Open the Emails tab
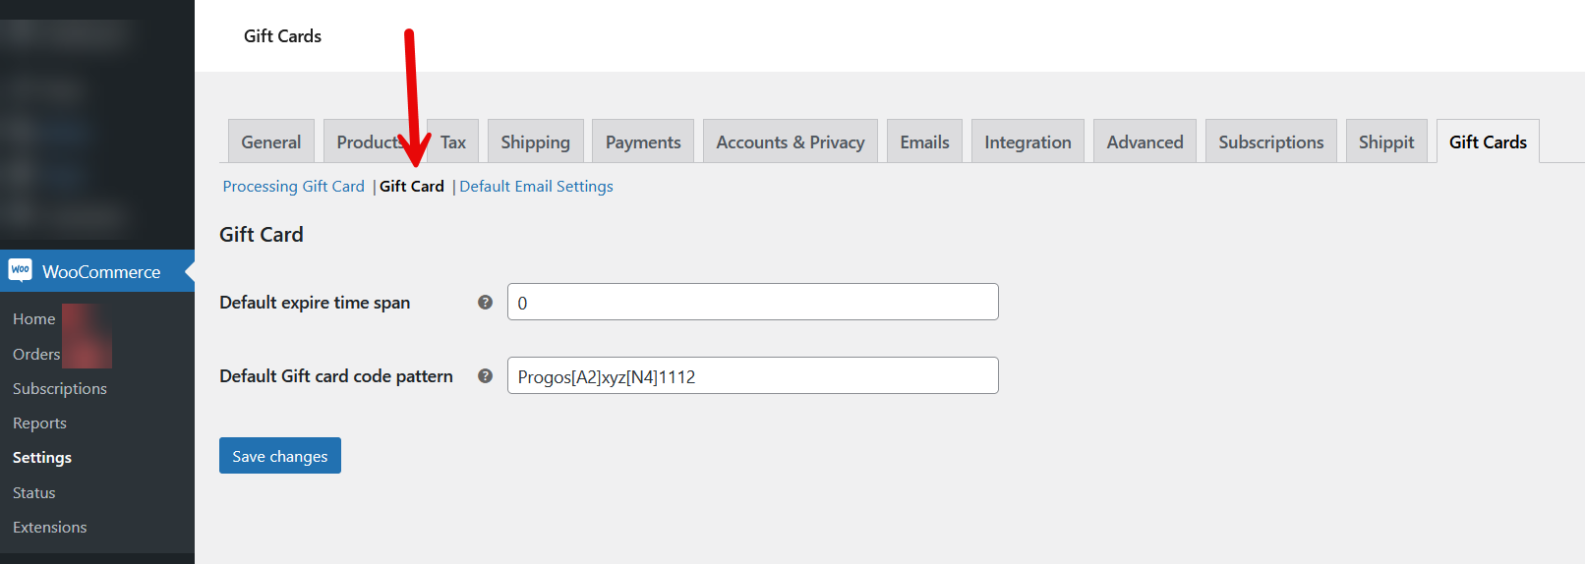Viewport: 1585px width, 564px height. [925, 141]
